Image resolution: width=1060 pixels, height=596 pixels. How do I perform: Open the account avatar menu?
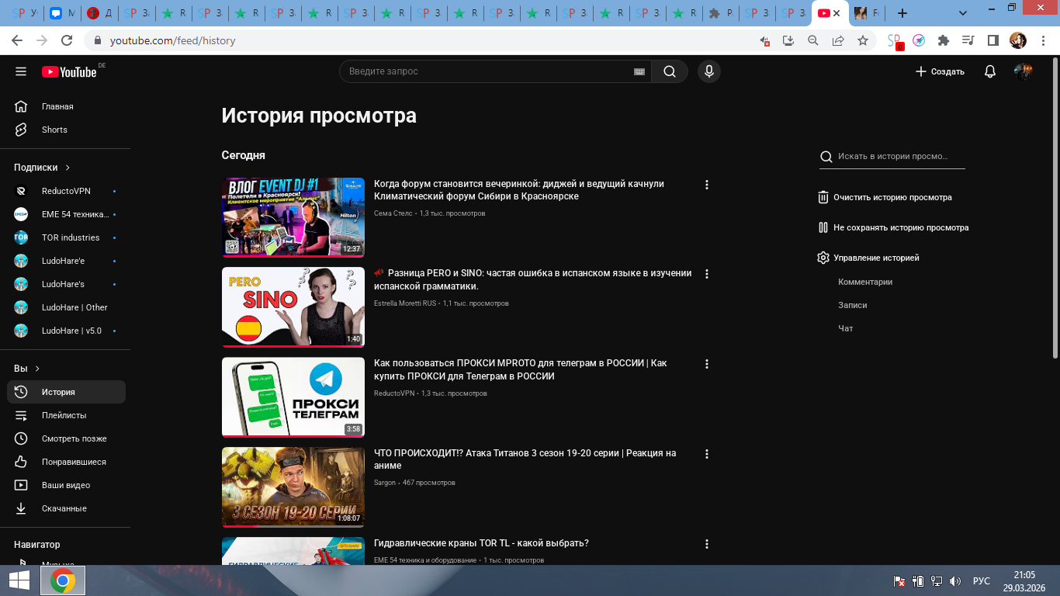click(x=1023, y=71)
